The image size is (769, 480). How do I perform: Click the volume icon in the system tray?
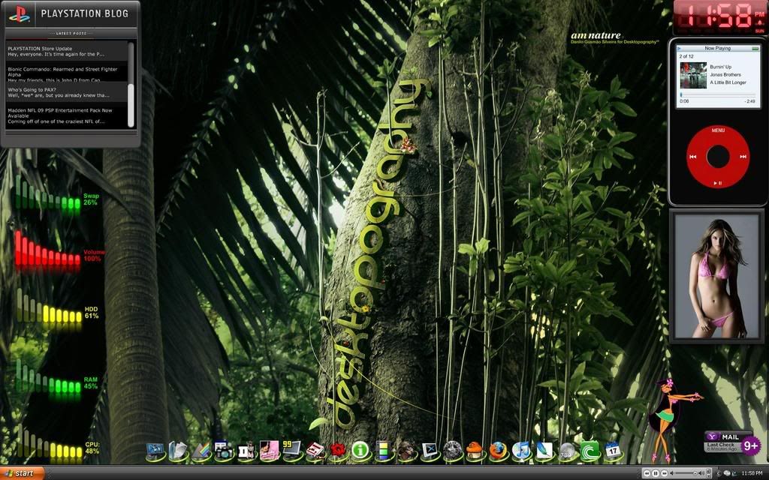[x=701, y=473]
